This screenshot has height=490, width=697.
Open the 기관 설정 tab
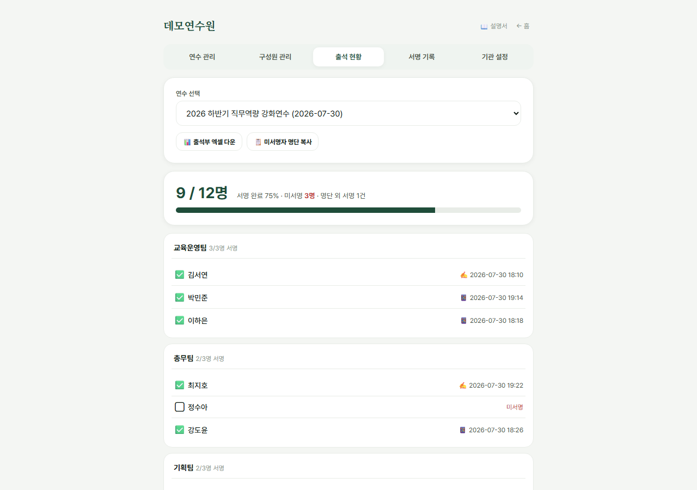coord(495,57)
